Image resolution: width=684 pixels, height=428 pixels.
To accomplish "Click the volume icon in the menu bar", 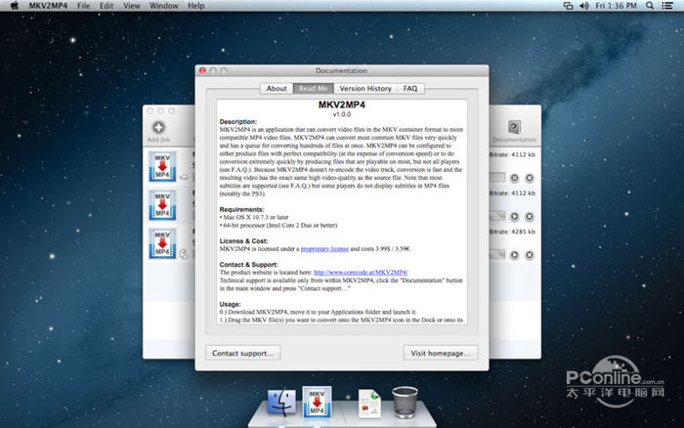I will [x=584, y=6].
